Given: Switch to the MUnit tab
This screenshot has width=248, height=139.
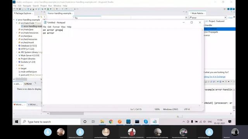Looking at the screenshot, I should pos(28,84).
